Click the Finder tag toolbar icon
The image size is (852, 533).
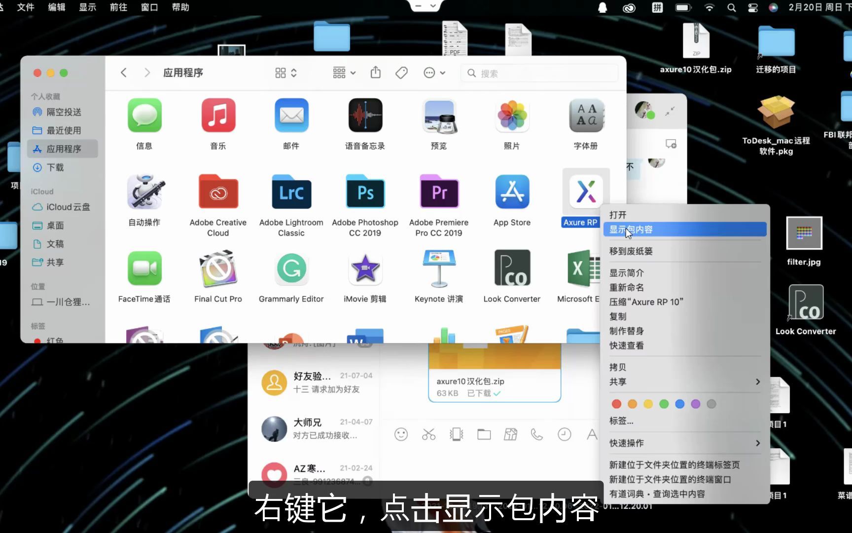click(401, 73)
